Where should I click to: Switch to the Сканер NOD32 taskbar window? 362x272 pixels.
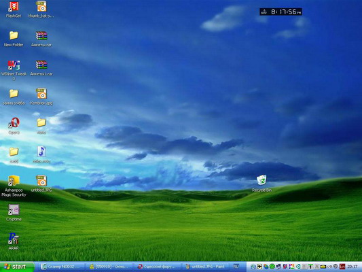pos(61,267)
